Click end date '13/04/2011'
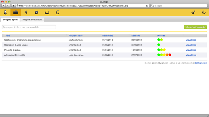This screenshot has width=209, height=117. point(137,50)
